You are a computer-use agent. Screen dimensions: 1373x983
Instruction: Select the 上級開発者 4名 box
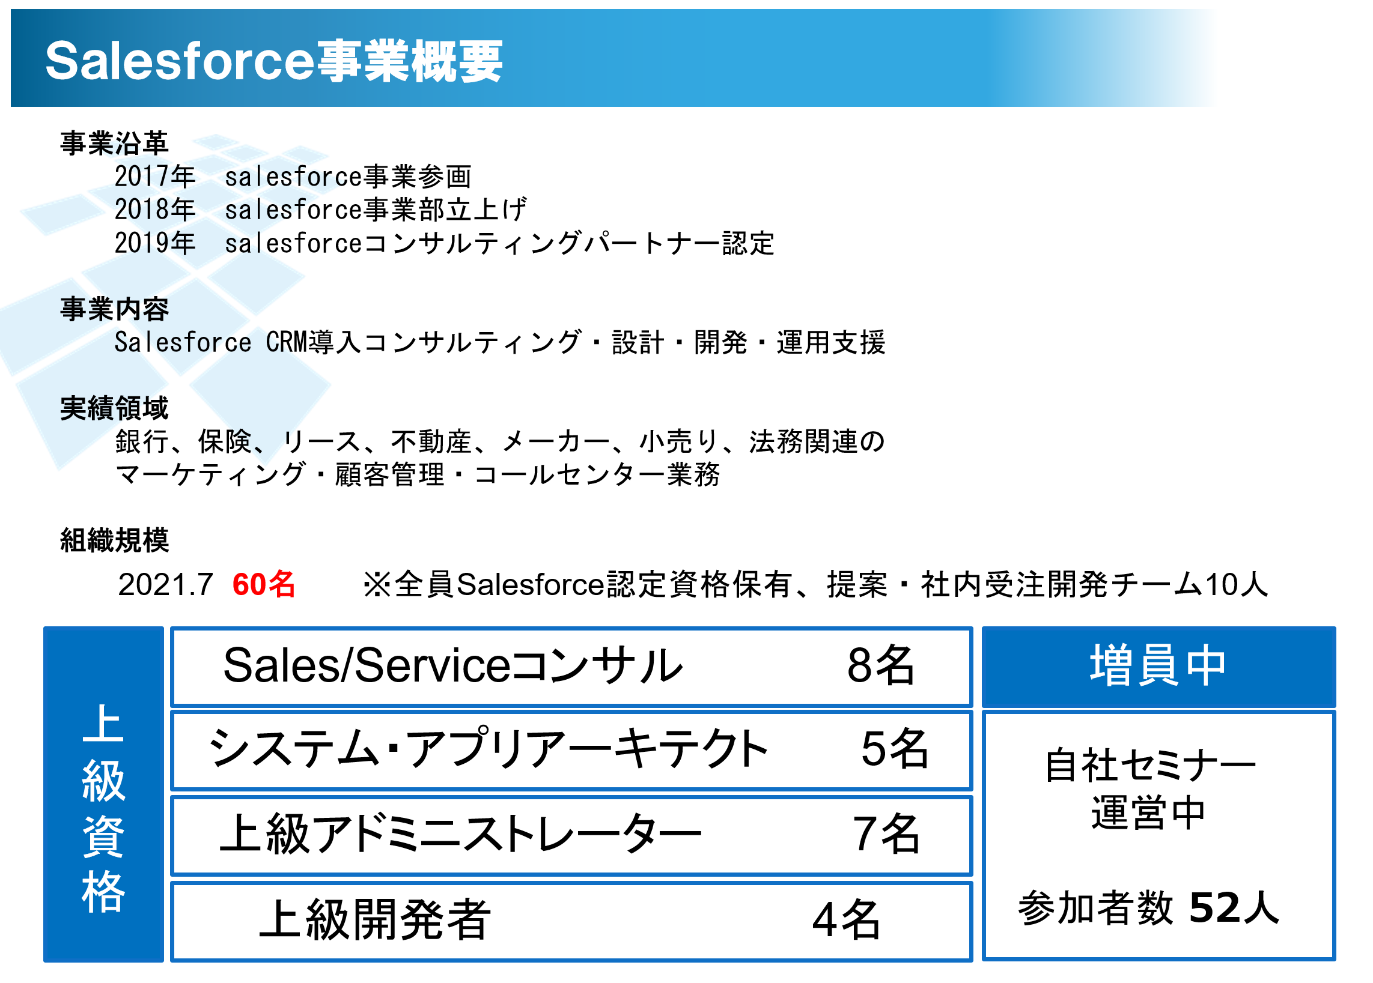[x=571, y=921]
